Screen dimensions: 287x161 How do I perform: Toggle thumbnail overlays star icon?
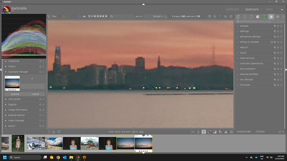[x=215, y=17]
